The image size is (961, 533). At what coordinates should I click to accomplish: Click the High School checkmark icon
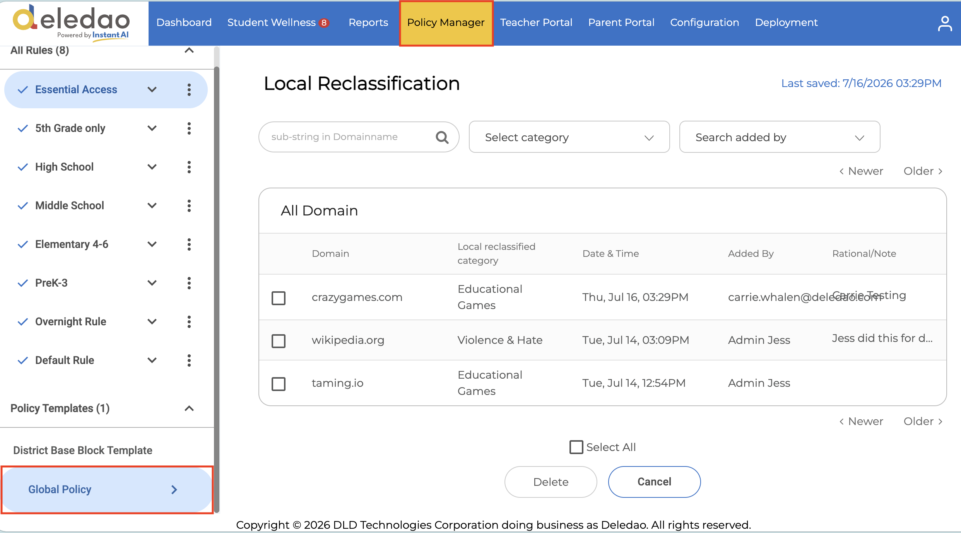[x=23, y=167]
